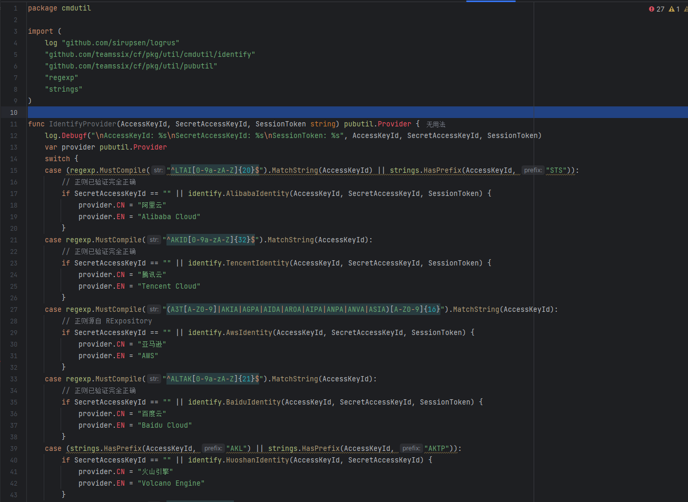Click line number 10 in the gutter
The width and height of the screenshot is (688, 502).
[14, 112]
